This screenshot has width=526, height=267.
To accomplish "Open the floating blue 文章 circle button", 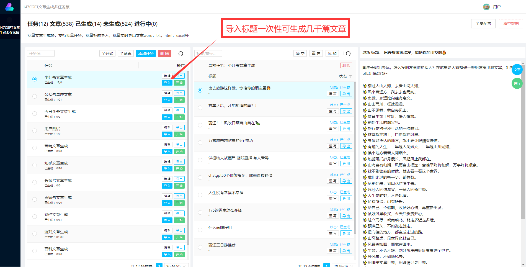I will [517, 70].
